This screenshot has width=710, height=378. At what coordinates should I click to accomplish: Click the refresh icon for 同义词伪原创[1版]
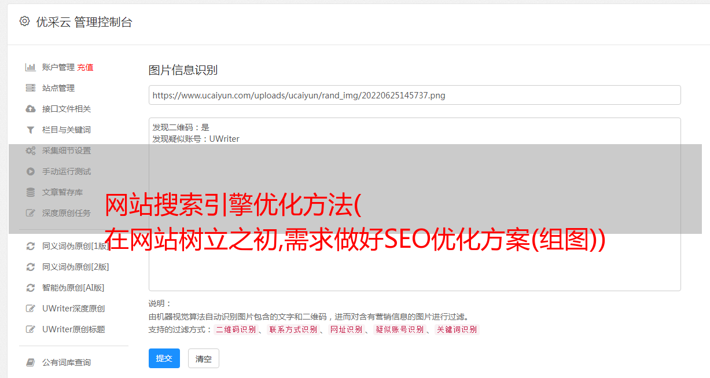31,246
